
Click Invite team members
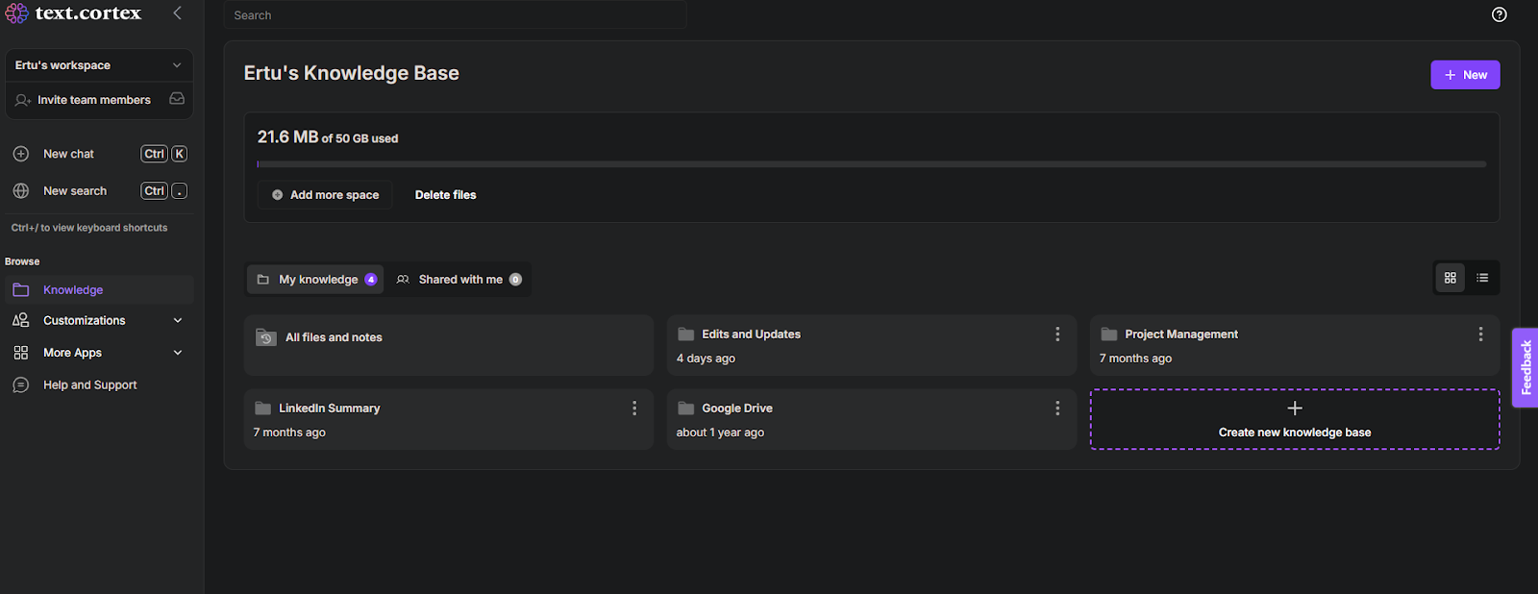click(94, 100)
